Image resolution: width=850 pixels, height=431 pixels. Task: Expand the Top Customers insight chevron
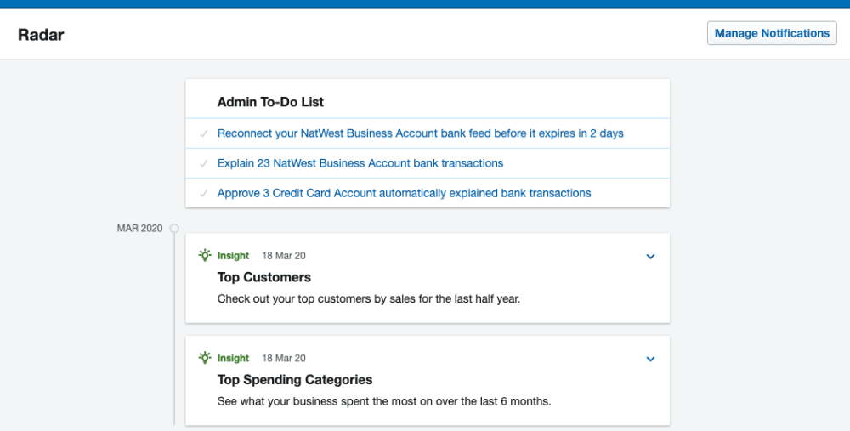650,257
